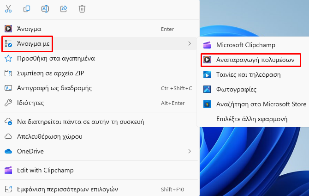Viewport: 309px width, 196px height.
Task: Click the cloud download icon
Action: [8, 122]
